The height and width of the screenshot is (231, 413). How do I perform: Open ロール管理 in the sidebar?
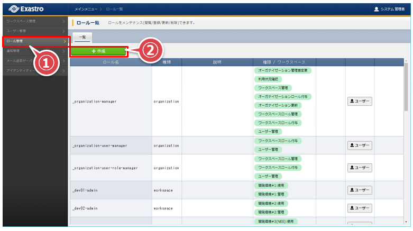(32, 41)
